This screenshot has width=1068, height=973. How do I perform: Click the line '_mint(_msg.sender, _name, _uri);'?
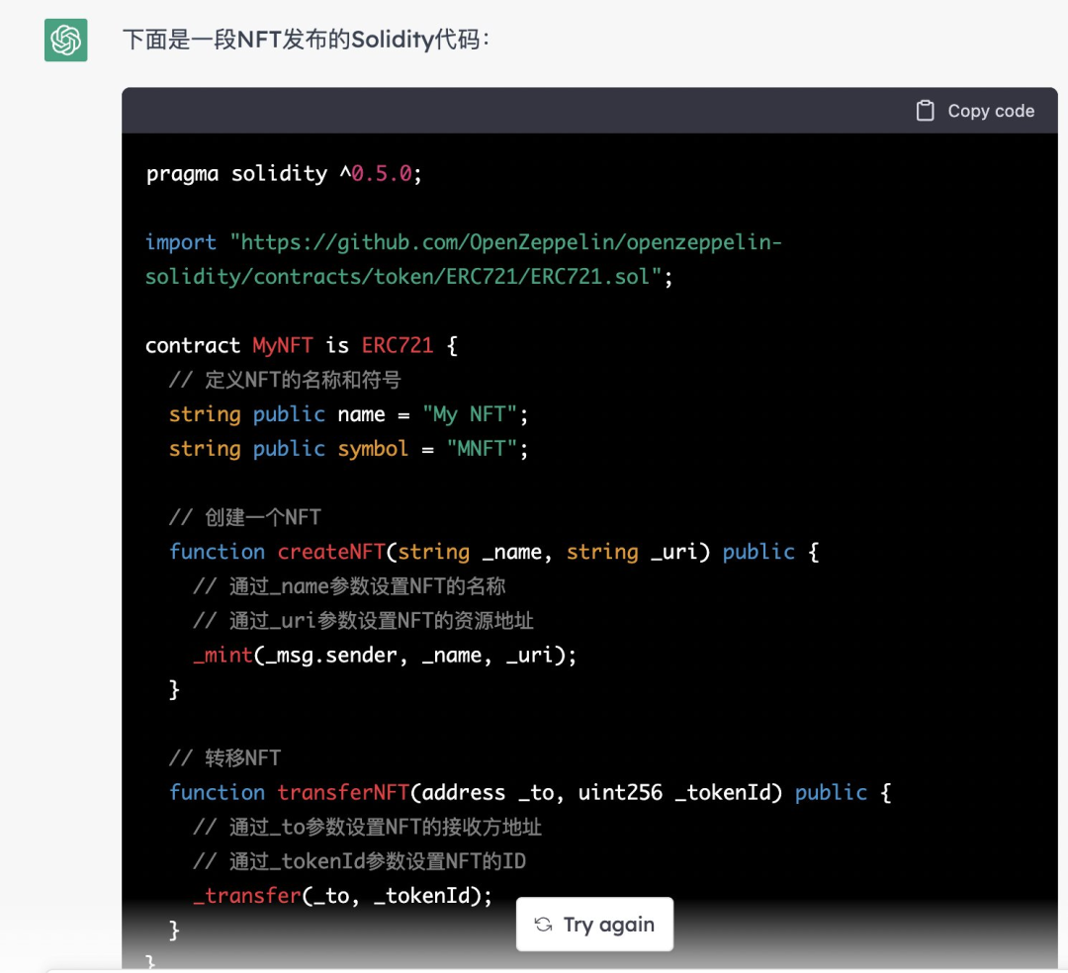pyautogui.click(x=385, y=655)
